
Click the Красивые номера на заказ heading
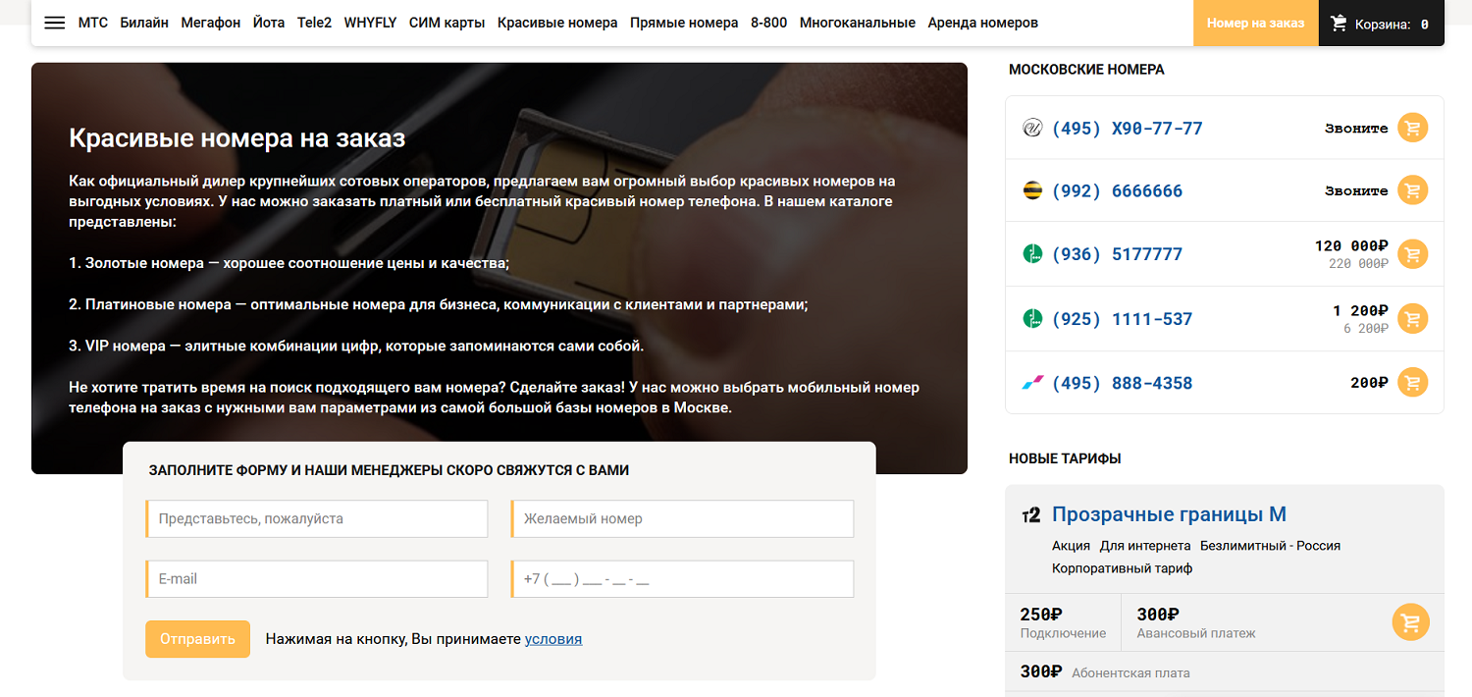coord(237,137)
